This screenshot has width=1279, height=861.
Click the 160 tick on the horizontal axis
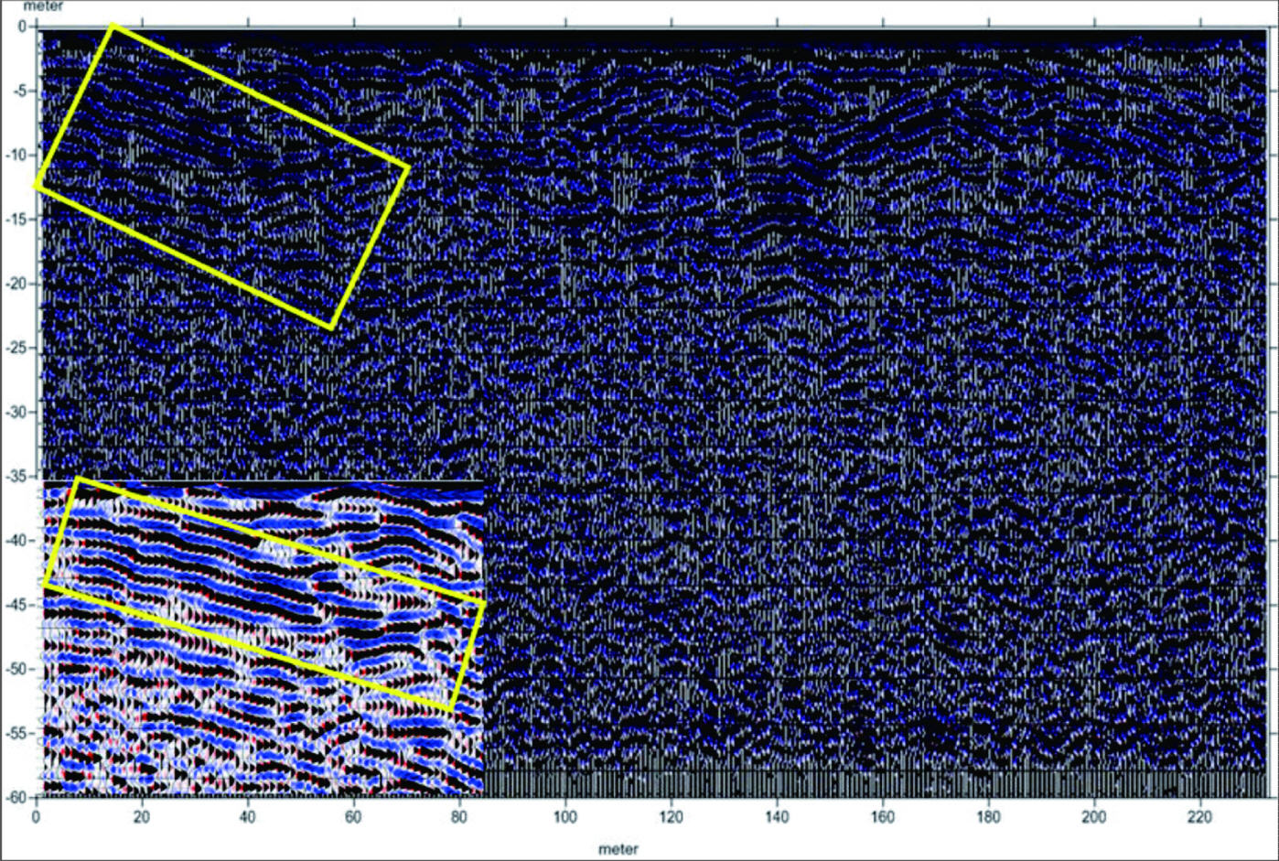tap(882, 814)
